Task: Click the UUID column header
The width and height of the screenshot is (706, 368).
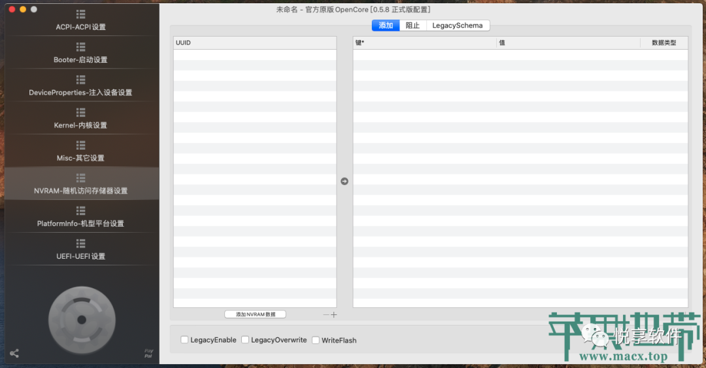Action: (255, 42)
